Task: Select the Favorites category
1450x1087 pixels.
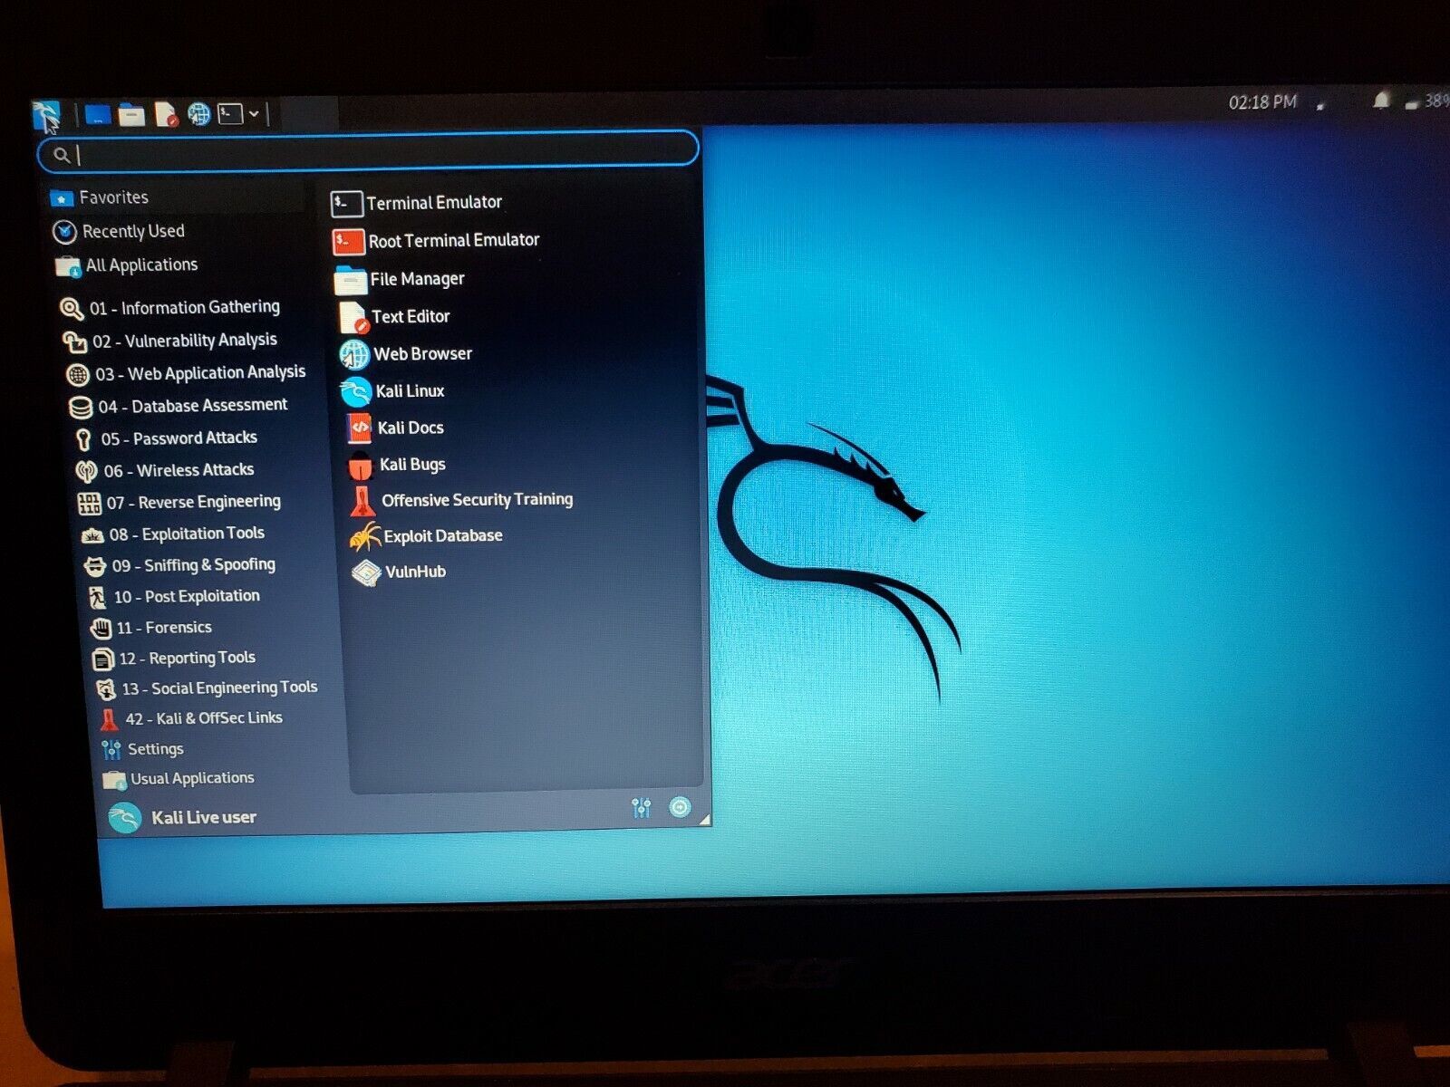Action: click(x=177, y=197)
